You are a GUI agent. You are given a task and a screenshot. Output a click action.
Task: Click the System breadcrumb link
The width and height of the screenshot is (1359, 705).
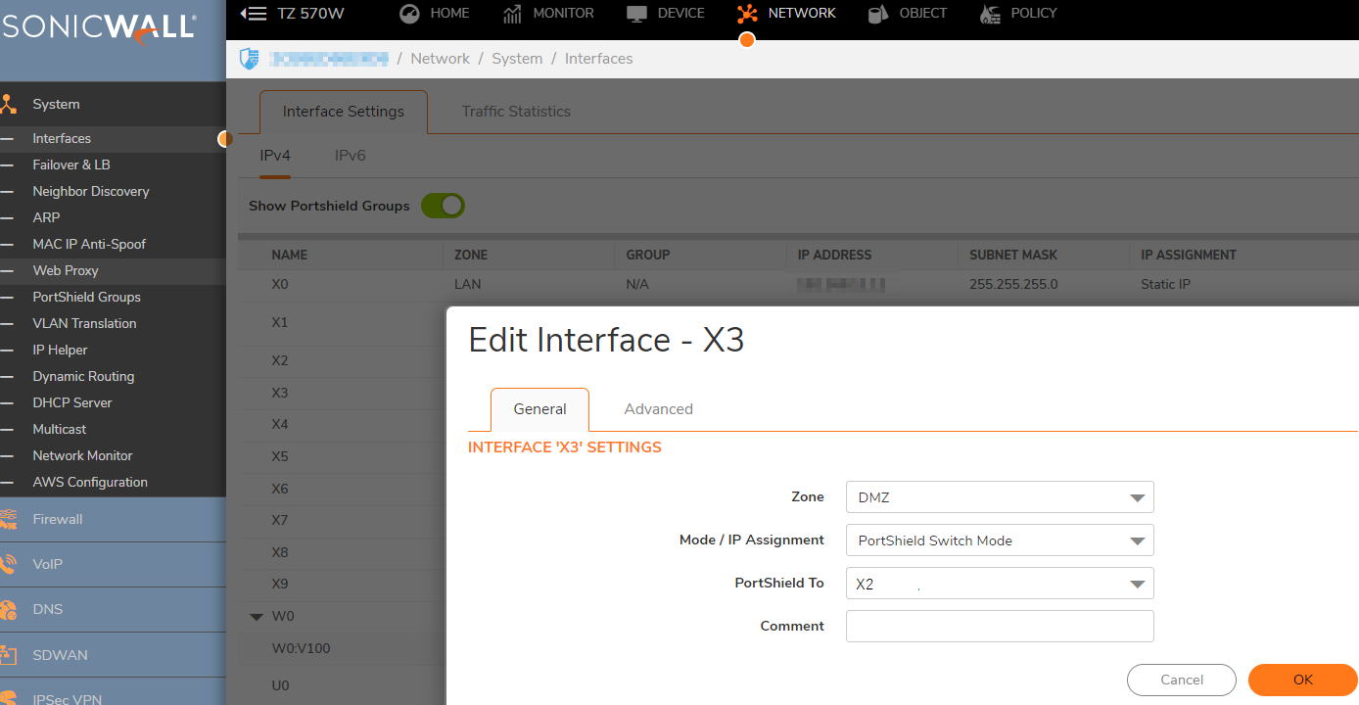coord(517,59)
